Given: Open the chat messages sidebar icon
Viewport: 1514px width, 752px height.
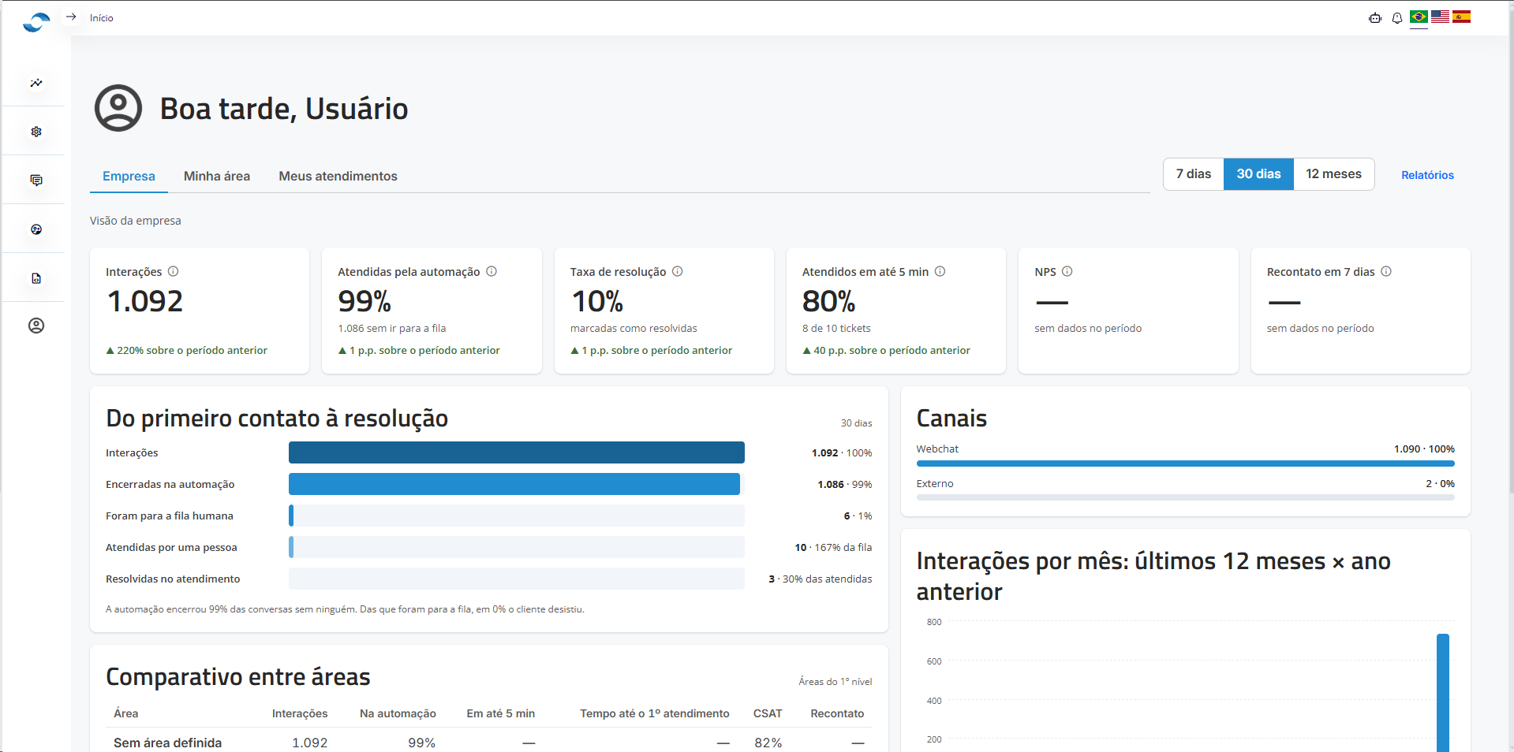Looking at the screenshot, I should click(x=36, y=181).
